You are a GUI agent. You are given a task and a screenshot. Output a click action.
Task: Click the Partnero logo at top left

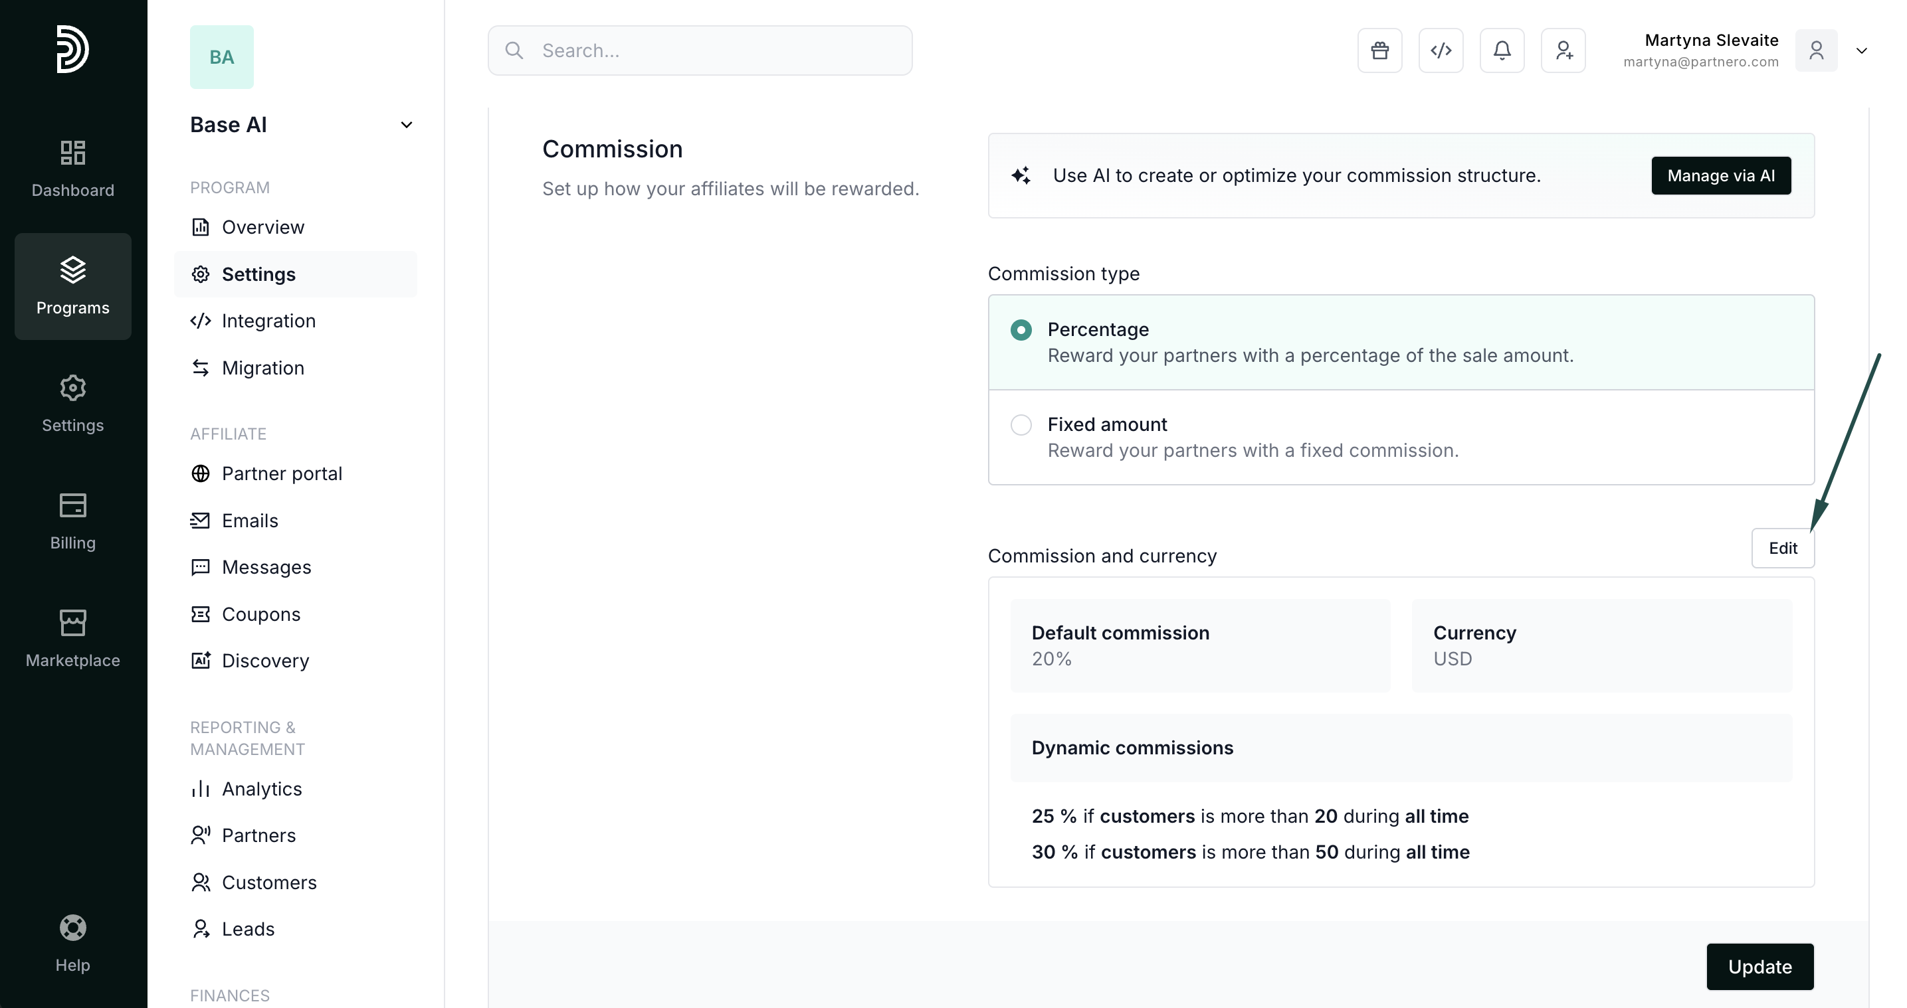pyautogui.click(x=72, y=49)
